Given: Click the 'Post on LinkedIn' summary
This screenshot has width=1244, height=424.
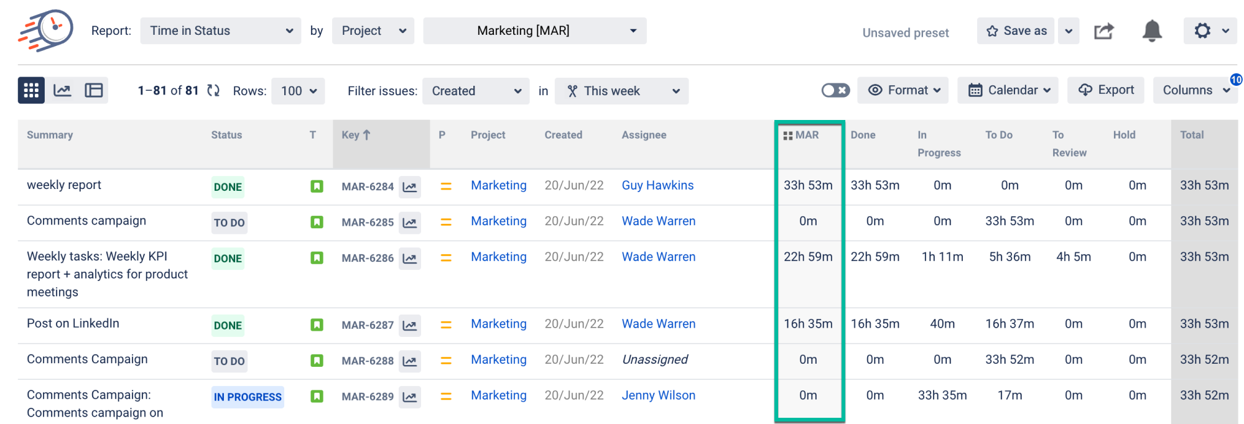Looking at the screenshot, I should pyautogui.click(x=73, y=323).
